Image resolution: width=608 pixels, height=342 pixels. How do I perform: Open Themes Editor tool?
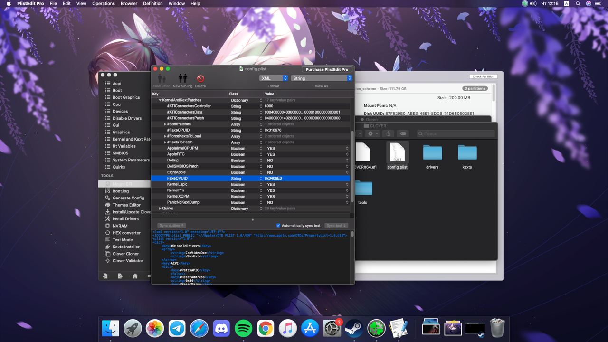click(126, 205)
